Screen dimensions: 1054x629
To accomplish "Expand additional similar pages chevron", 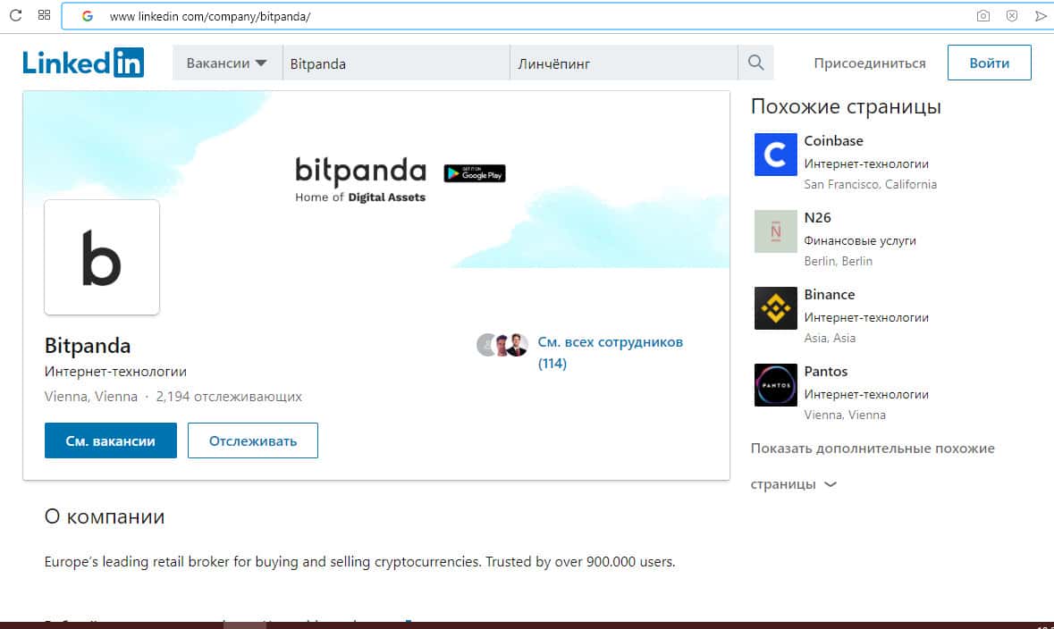I will [x=831, y=484].
